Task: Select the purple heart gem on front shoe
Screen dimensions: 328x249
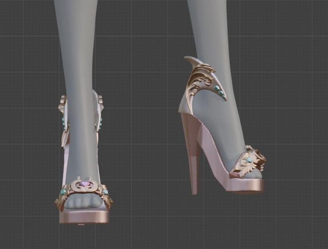Action: click(x=85, y=184)
